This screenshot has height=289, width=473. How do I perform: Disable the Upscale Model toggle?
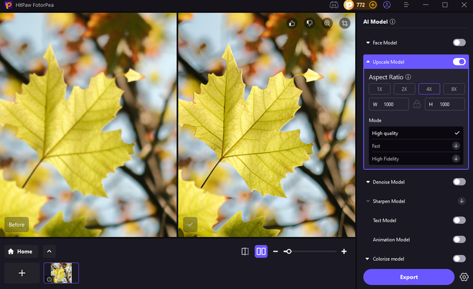point(459,62)
